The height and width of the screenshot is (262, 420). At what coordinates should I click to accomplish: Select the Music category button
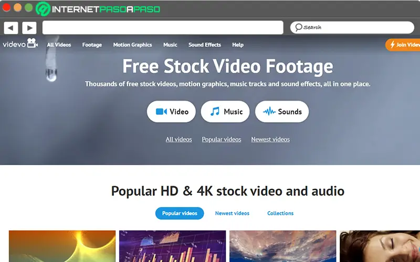pos(225,112)
